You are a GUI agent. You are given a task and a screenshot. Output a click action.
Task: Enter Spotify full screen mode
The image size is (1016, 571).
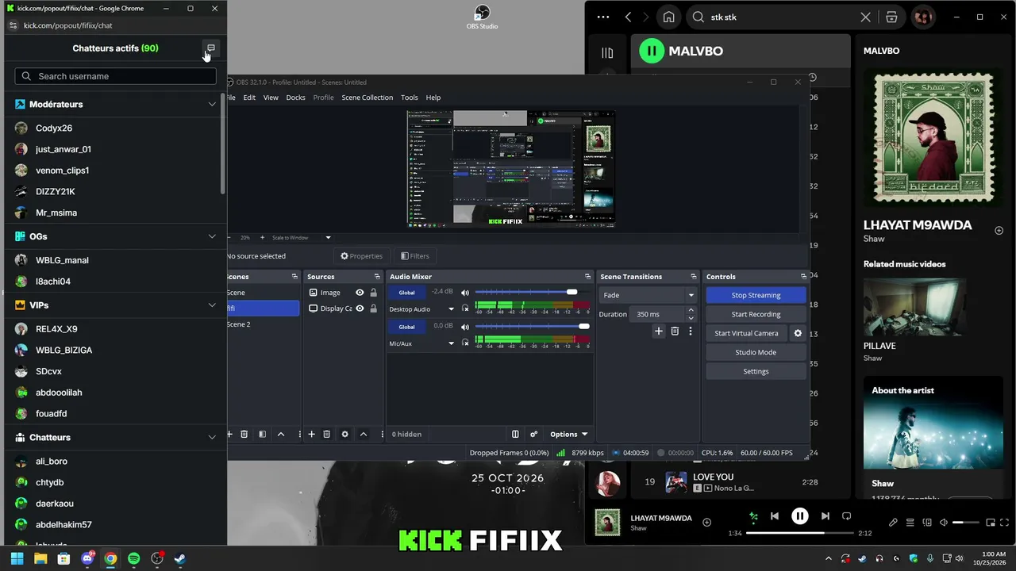1004,523
